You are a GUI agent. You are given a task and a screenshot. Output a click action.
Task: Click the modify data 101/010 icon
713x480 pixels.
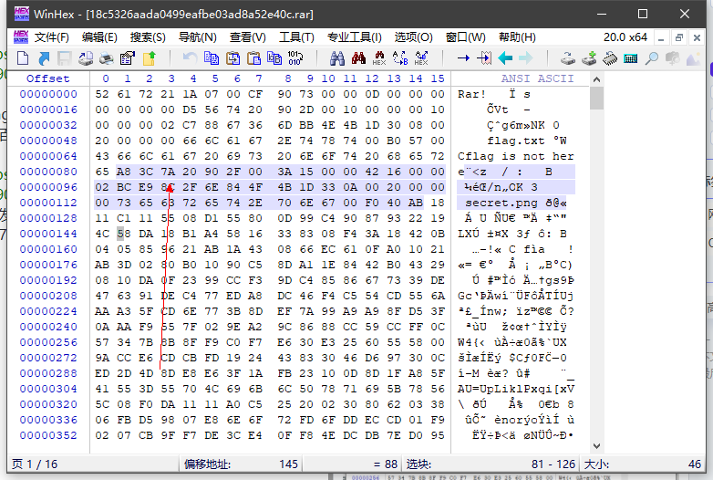tap(295, 58)
